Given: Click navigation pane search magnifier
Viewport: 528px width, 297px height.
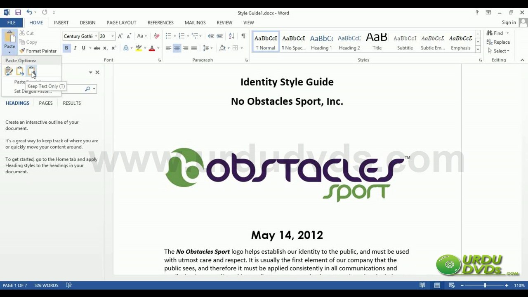Looking at the screenshot, I should [87, 89].
